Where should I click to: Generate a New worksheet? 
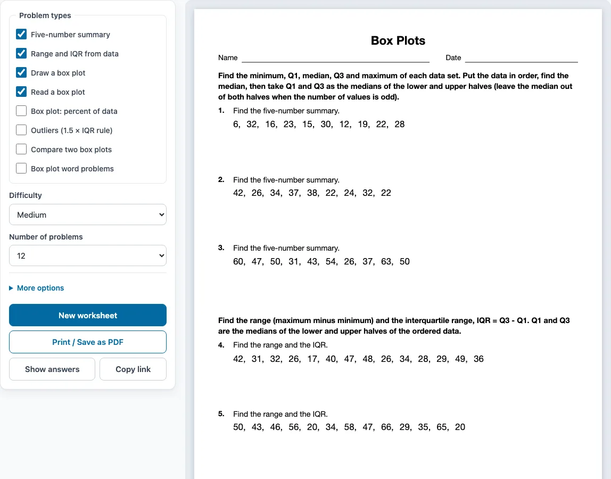[x=88, y=315]
